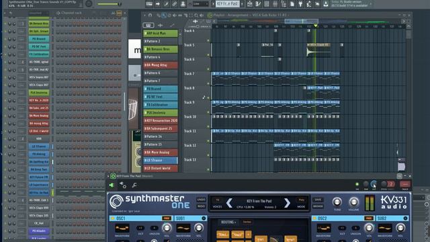Click the plugin gear options icon
Image resolution: width=430 pixels, height=242 pixels.
[x=123, y=186]
